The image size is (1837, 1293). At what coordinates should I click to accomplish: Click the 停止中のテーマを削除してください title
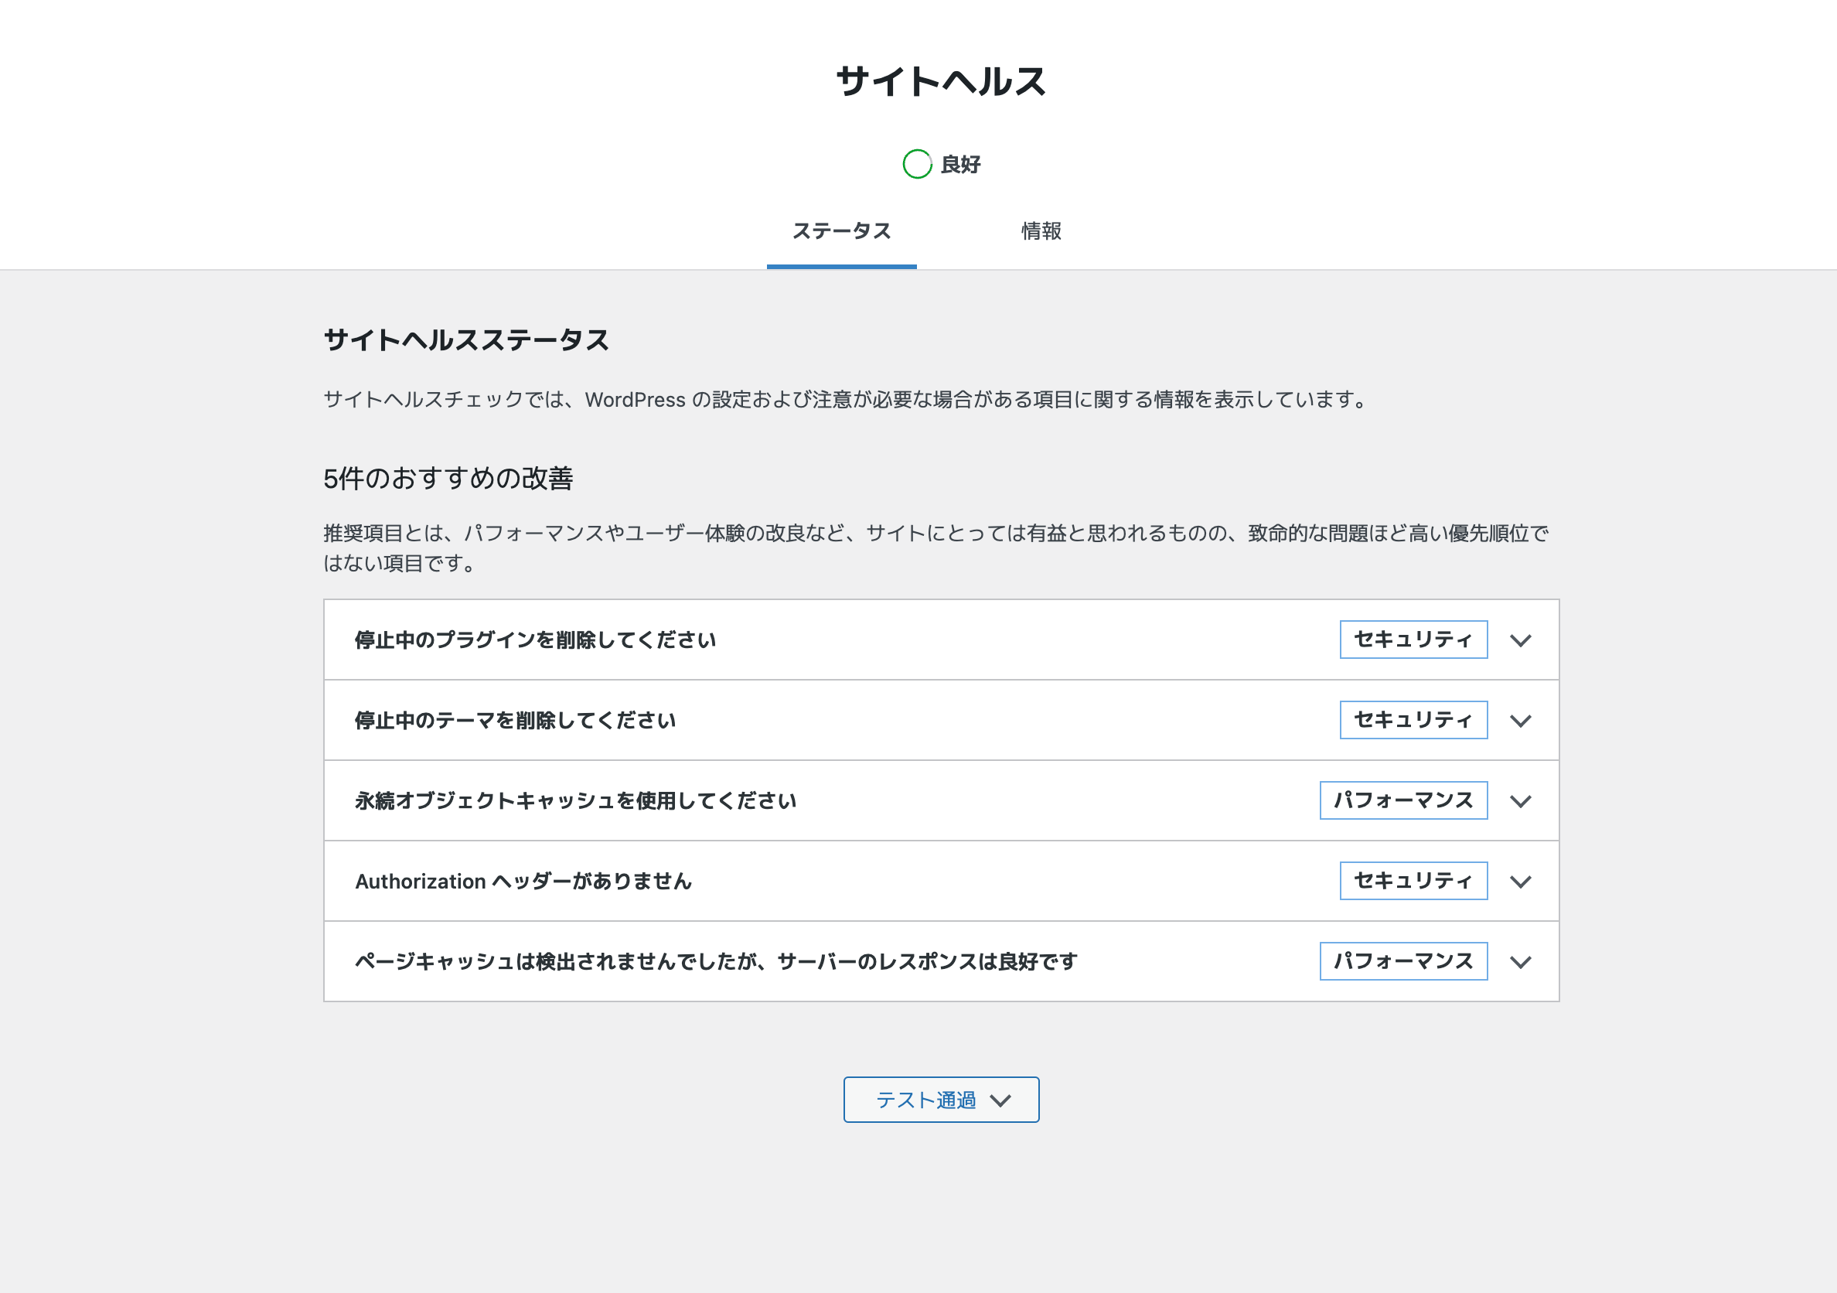tap(515, 721)
